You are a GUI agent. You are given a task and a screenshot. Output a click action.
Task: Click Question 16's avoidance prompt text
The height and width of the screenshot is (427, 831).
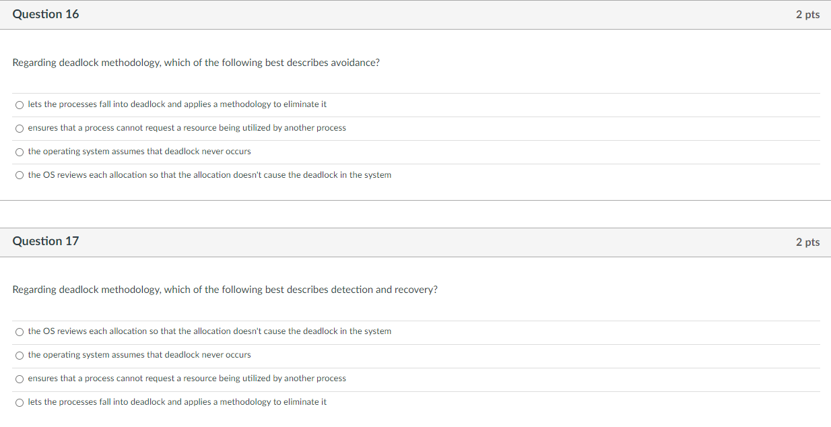[x=196, y=63]
